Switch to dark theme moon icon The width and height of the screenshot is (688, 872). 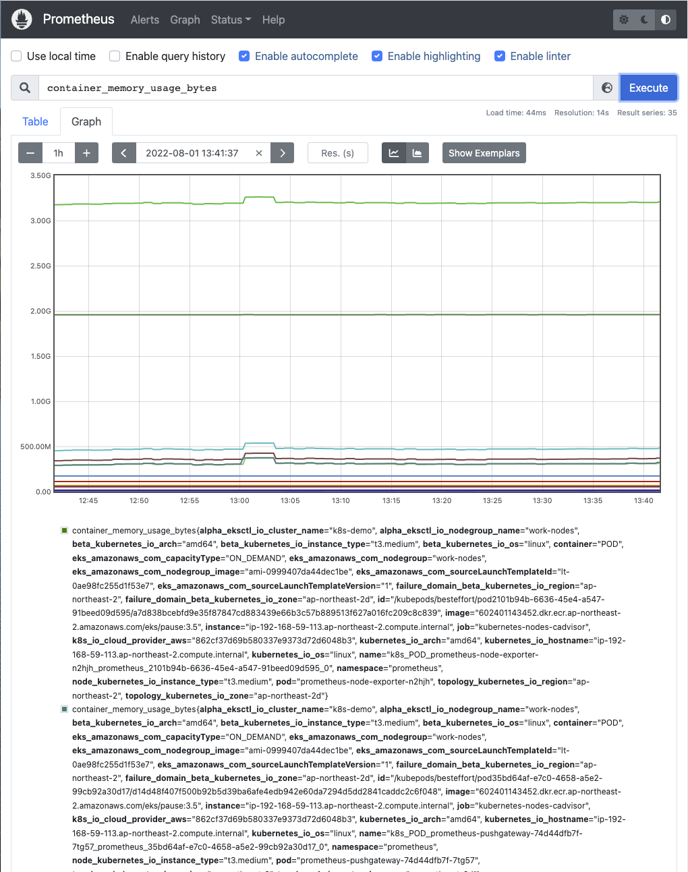(x=645, y=20)
